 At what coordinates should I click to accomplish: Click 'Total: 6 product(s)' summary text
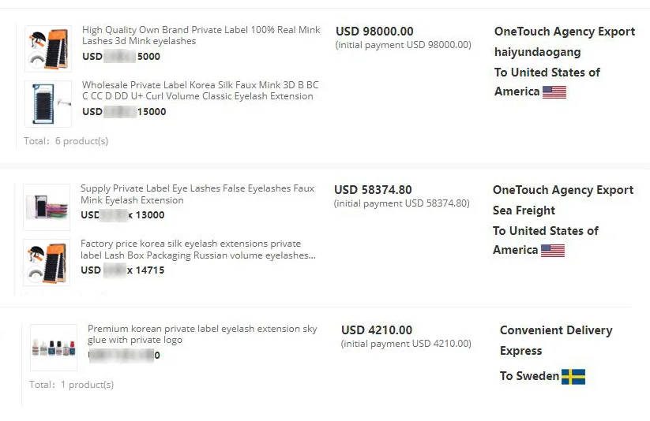(66, 141)
